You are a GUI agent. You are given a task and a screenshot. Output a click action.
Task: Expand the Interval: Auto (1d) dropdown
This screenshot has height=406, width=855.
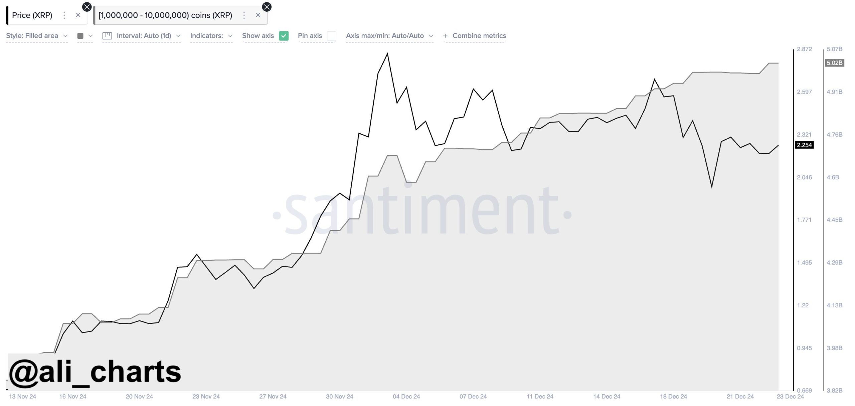[146, 36]
